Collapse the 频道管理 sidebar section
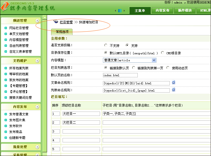The image size is (211, 156). point(37,21)
